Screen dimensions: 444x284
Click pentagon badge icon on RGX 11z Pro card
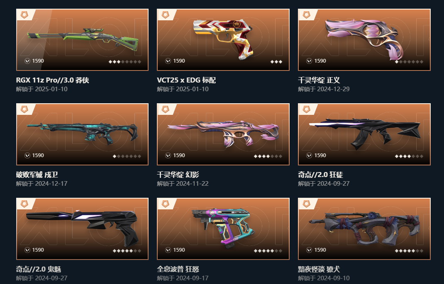(x=24, y=15)
